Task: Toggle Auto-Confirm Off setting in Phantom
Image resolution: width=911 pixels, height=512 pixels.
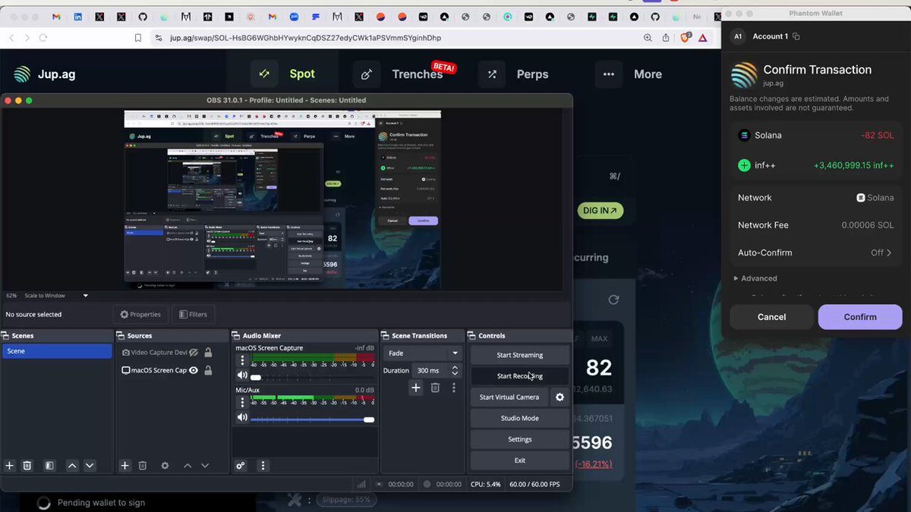Action: point(881,253)
